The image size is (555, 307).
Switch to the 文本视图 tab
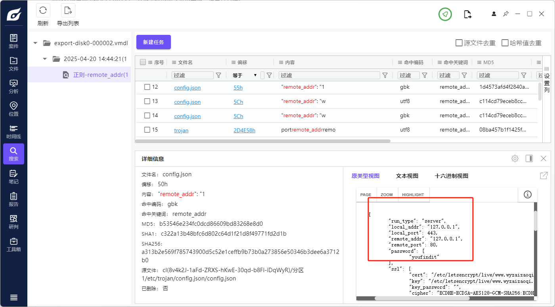click(x=407, y=176)
